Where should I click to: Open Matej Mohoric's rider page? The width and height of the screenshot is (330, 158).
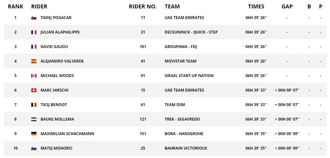[56, 148]
